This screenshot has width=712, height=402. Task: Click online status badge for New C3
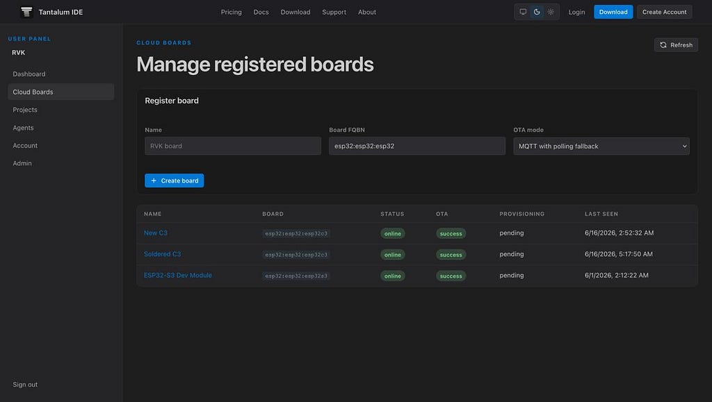point(392,233)
